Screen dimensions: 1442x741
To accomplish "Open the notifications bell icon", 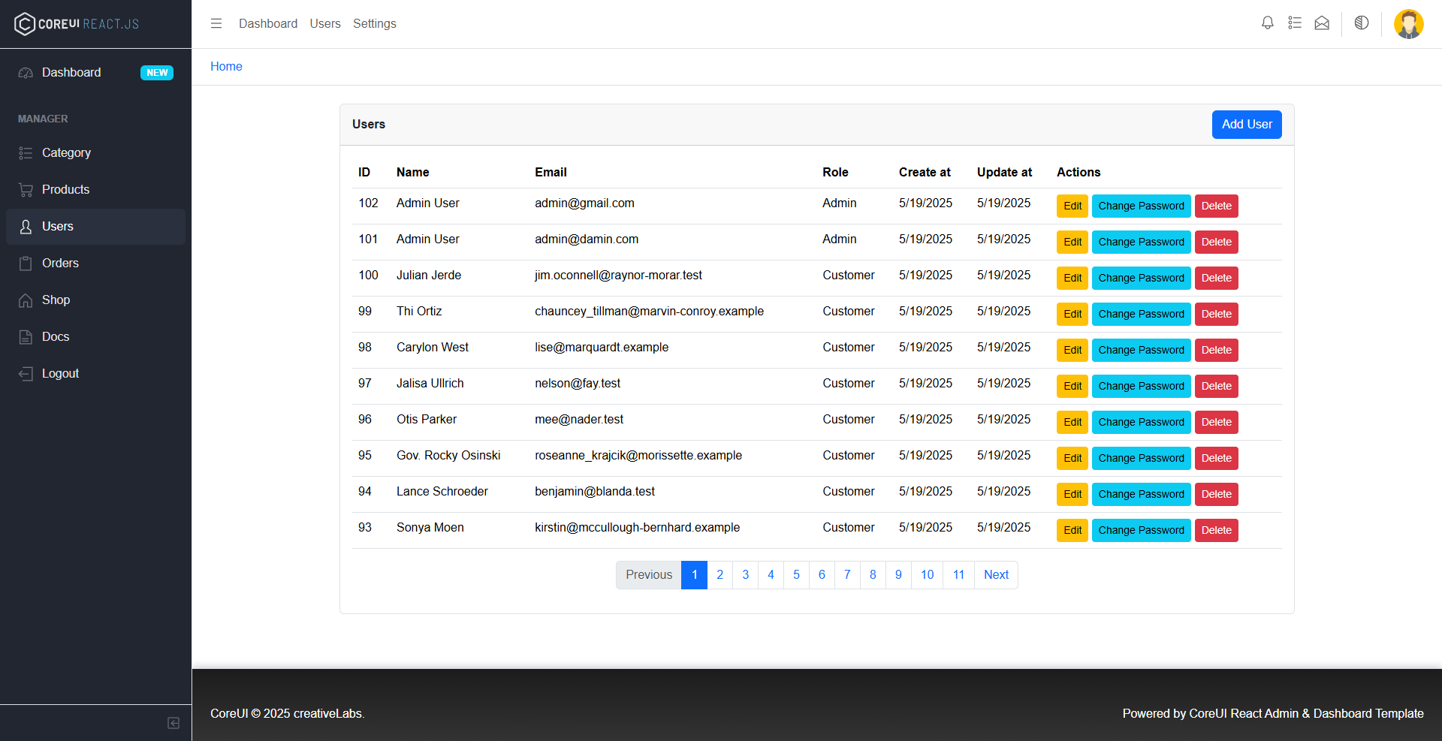I will [x=1268, y=23].
